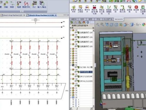Click the tree panel vertical scrollbar down arrow
The height and width of the screenshot is (110, 146).
93,106
